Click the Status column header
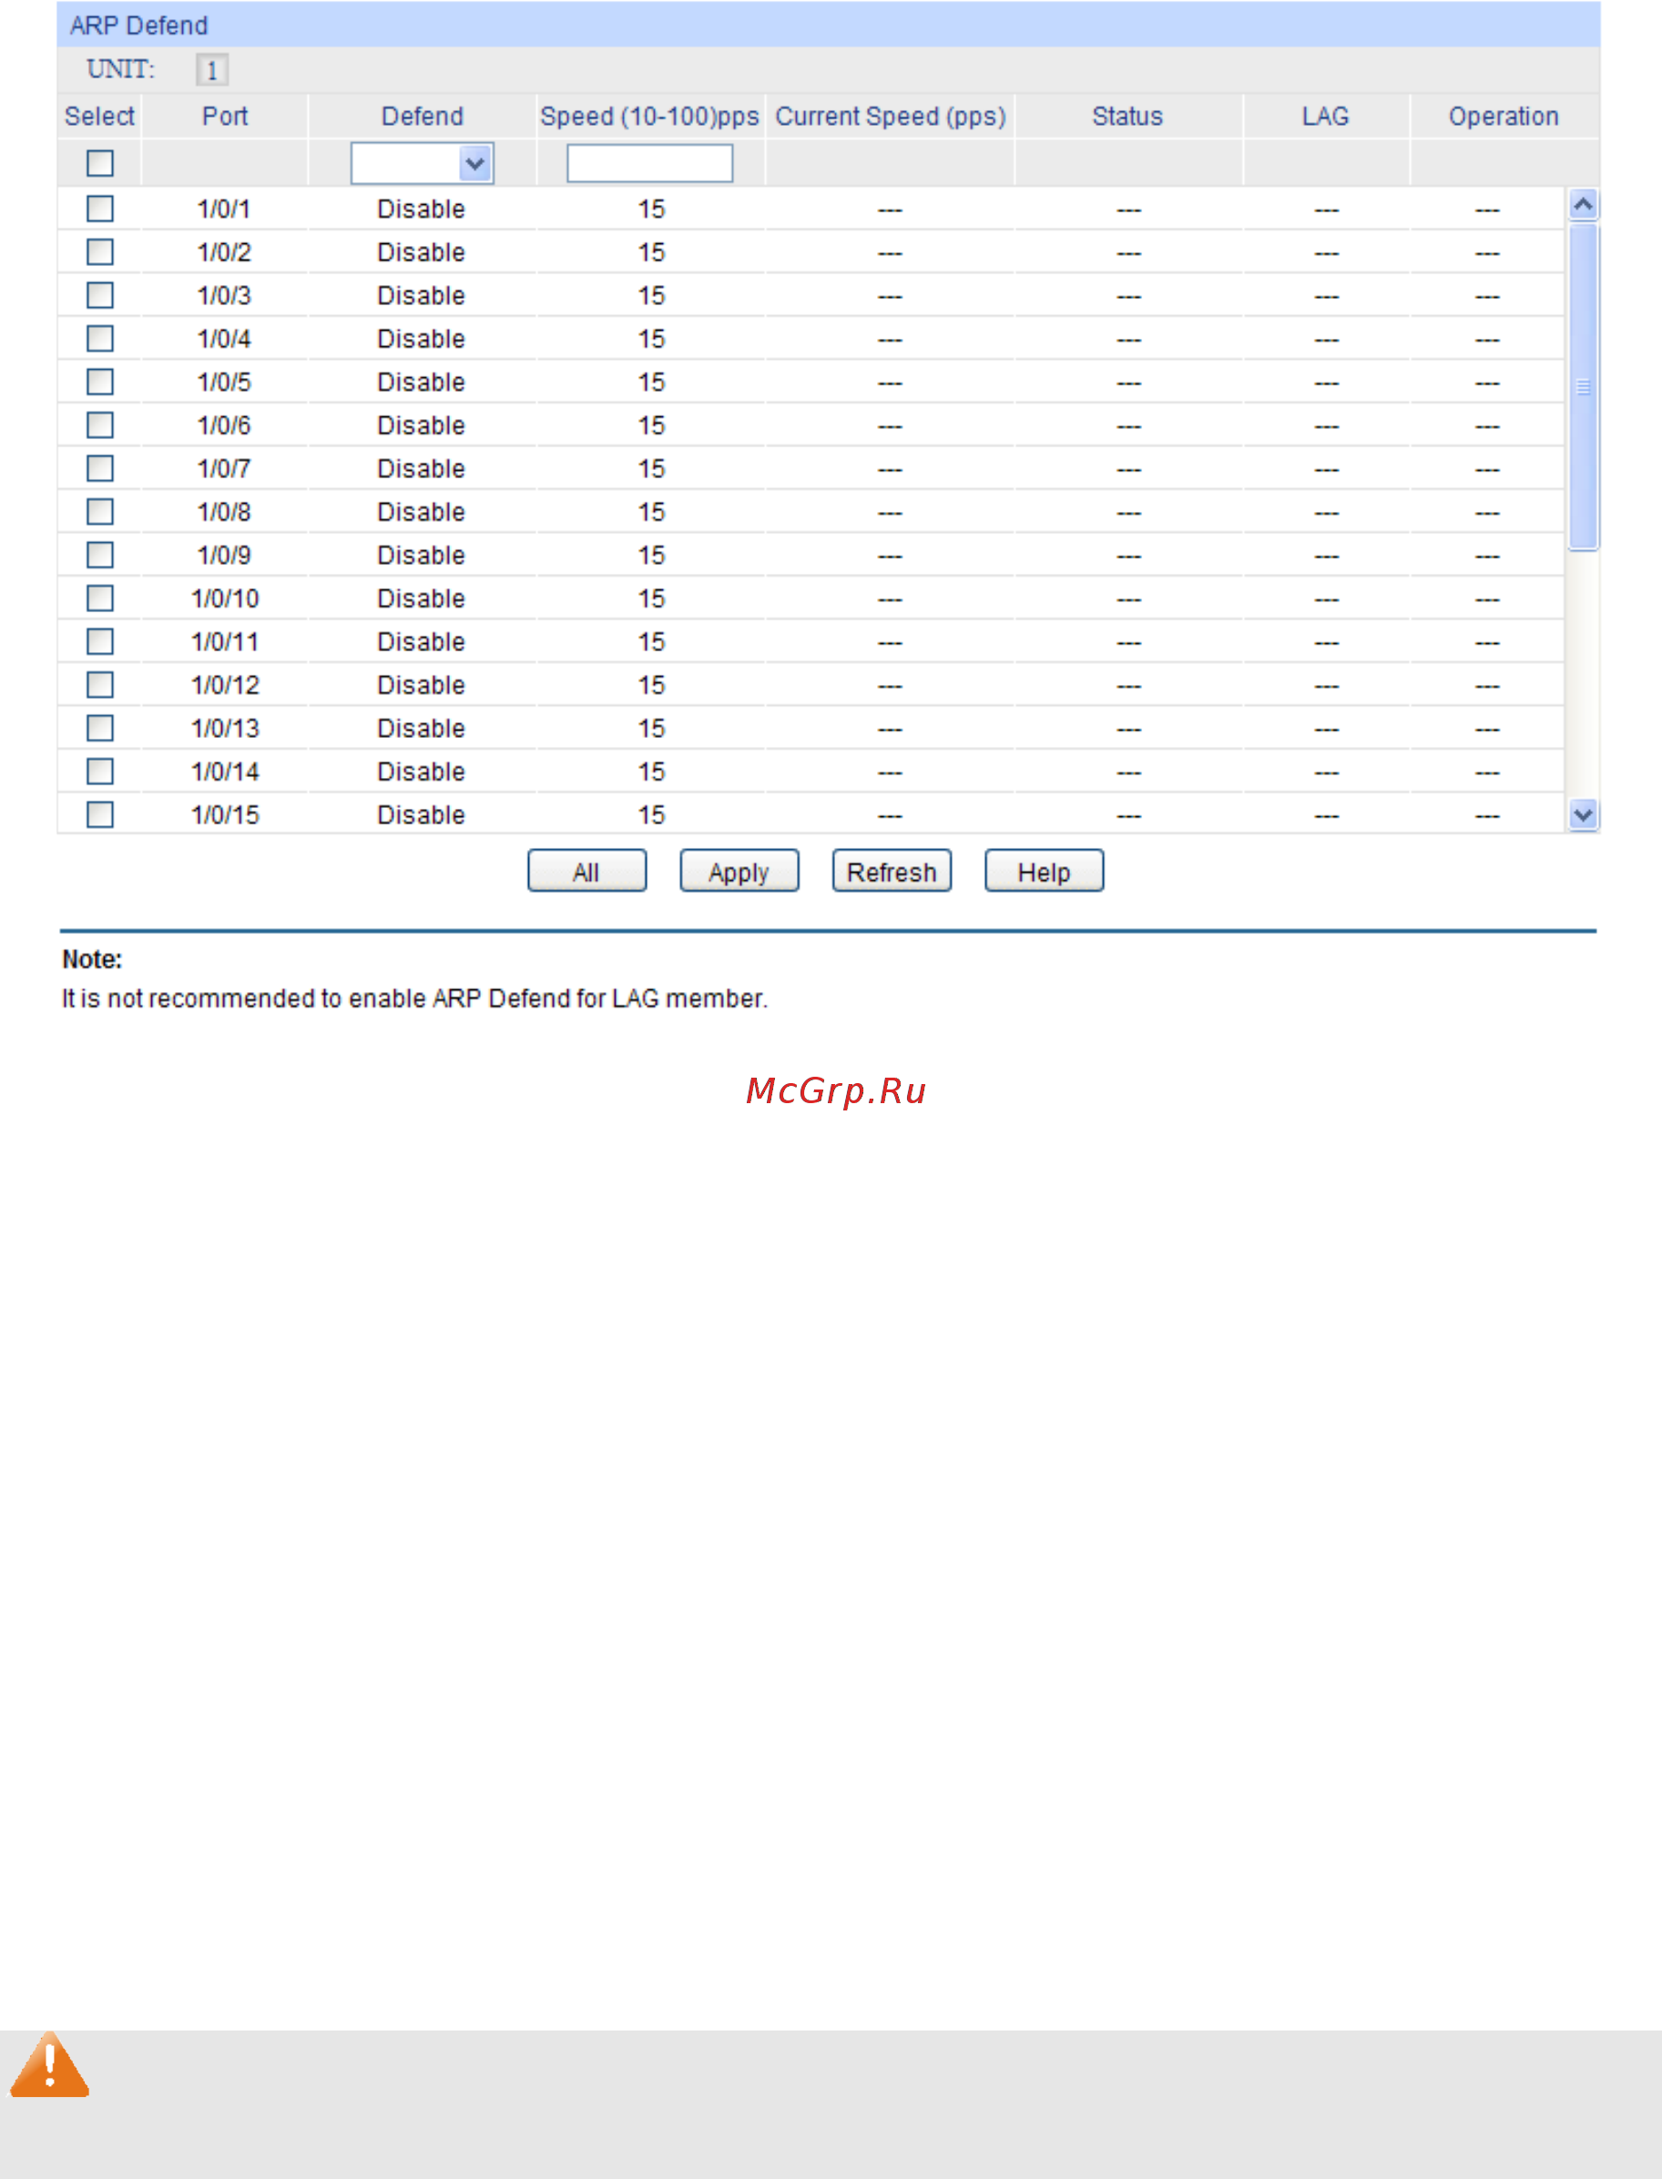Viewport: 1662px width, 2179px height. point(1127,117)
